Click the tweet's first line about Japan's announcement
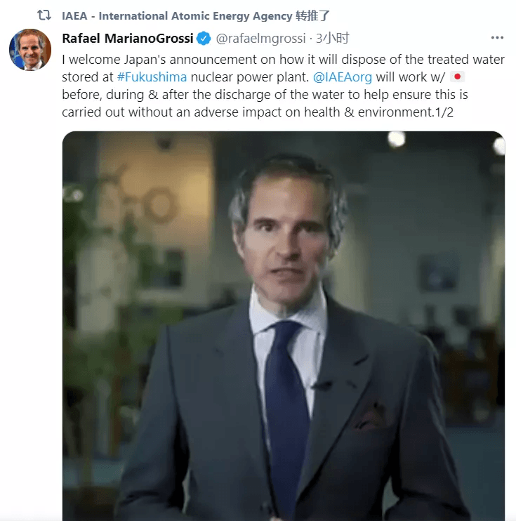The image size is (516, 521). (x=283, y=60)
